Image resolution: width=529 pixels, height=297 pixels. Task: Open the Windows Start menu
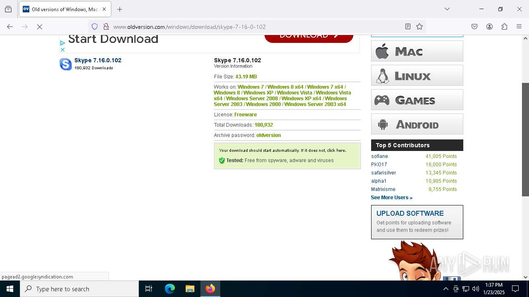tap(10, 289)
